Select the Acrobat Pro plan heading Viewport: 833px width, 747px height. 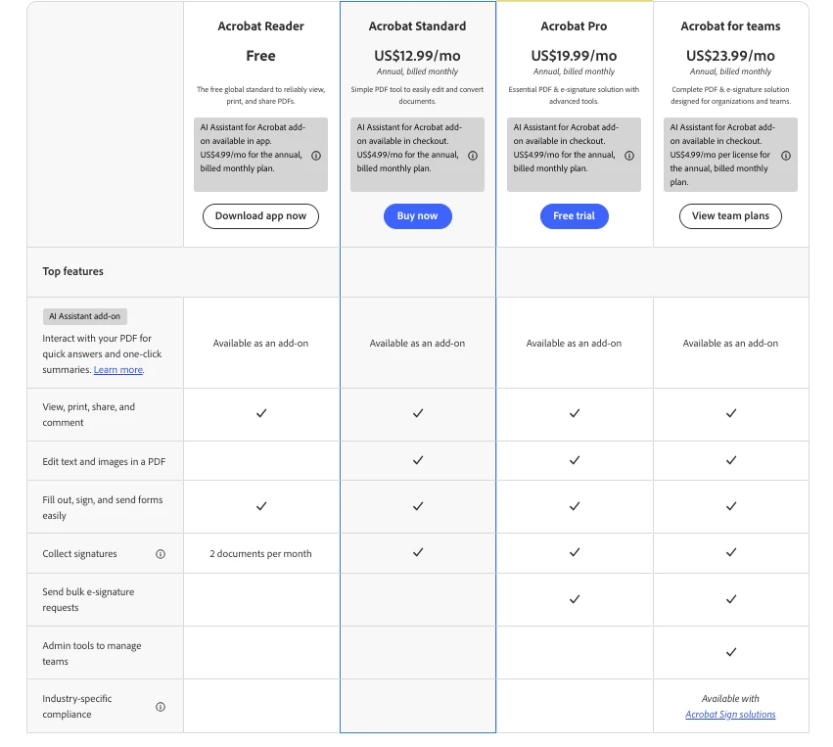coord(574,26)
